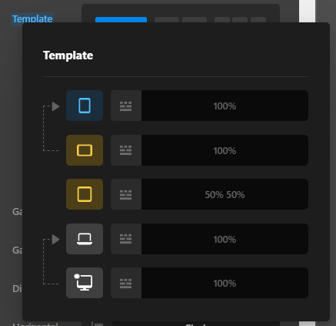Edit the 50% 50% template field

pyautogui.click(x=225, y=194)
